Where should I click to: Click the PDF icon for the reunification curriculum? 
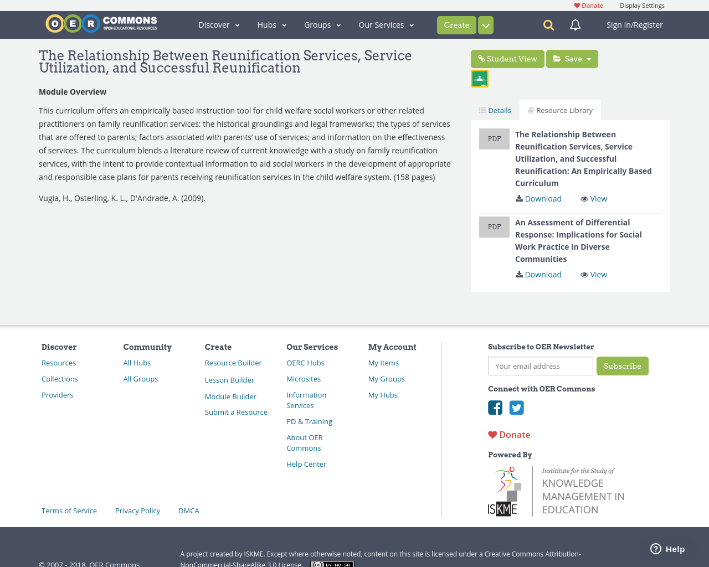494,138
